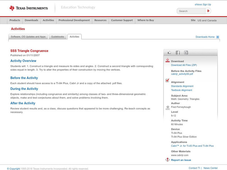The image size is (227, 170).
Task: Open Professional Development menu
Action: tap(74, 20)
